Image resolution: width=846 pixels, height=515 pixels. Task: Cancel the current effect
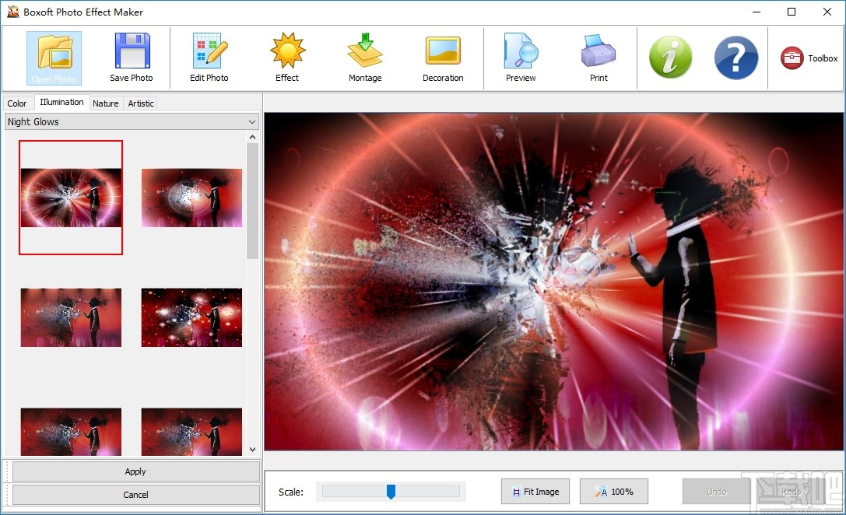tap(135, 494)
